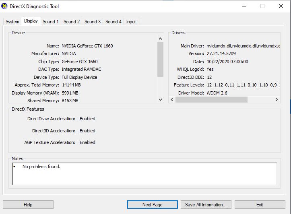The width and height of the screenshot is (291, 214).
Task: Select the Display tab
Action: tap(31, 21)
